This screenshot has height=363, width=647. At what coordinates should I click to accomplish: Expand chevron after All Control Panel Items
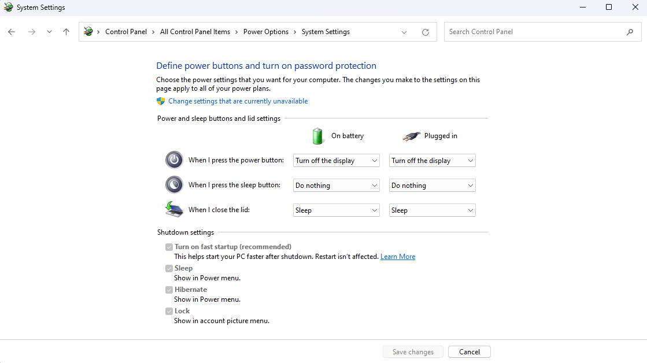click(237, 32)
